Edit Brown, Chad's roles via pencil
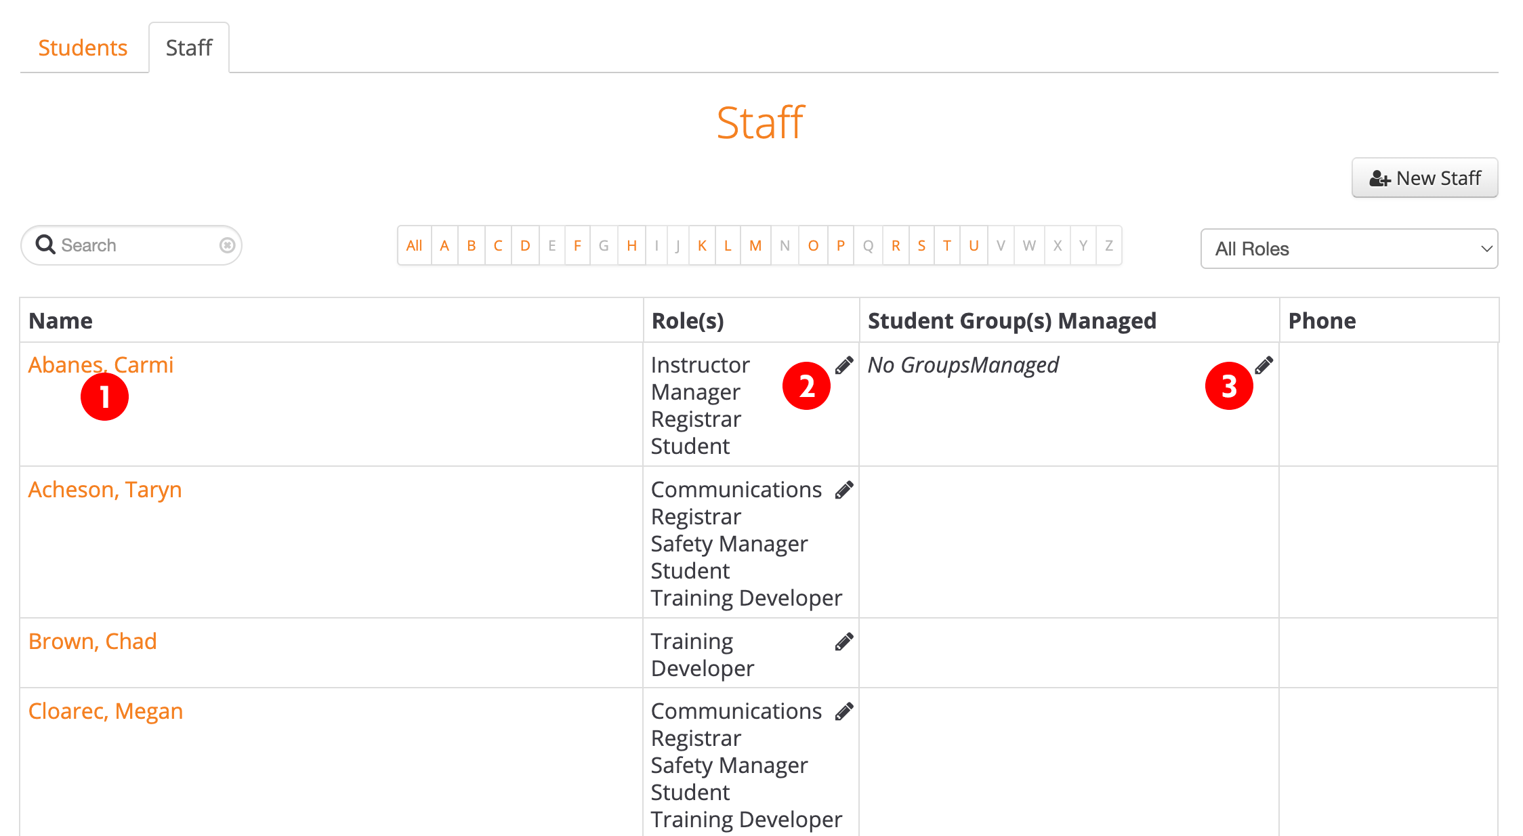 pyautogui.click(x=844, y=642)
